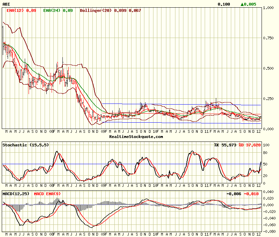This screenshot has height=237, width=279.
Task: Click the 0.040 label on MACD axis
Action: (269, 192)
